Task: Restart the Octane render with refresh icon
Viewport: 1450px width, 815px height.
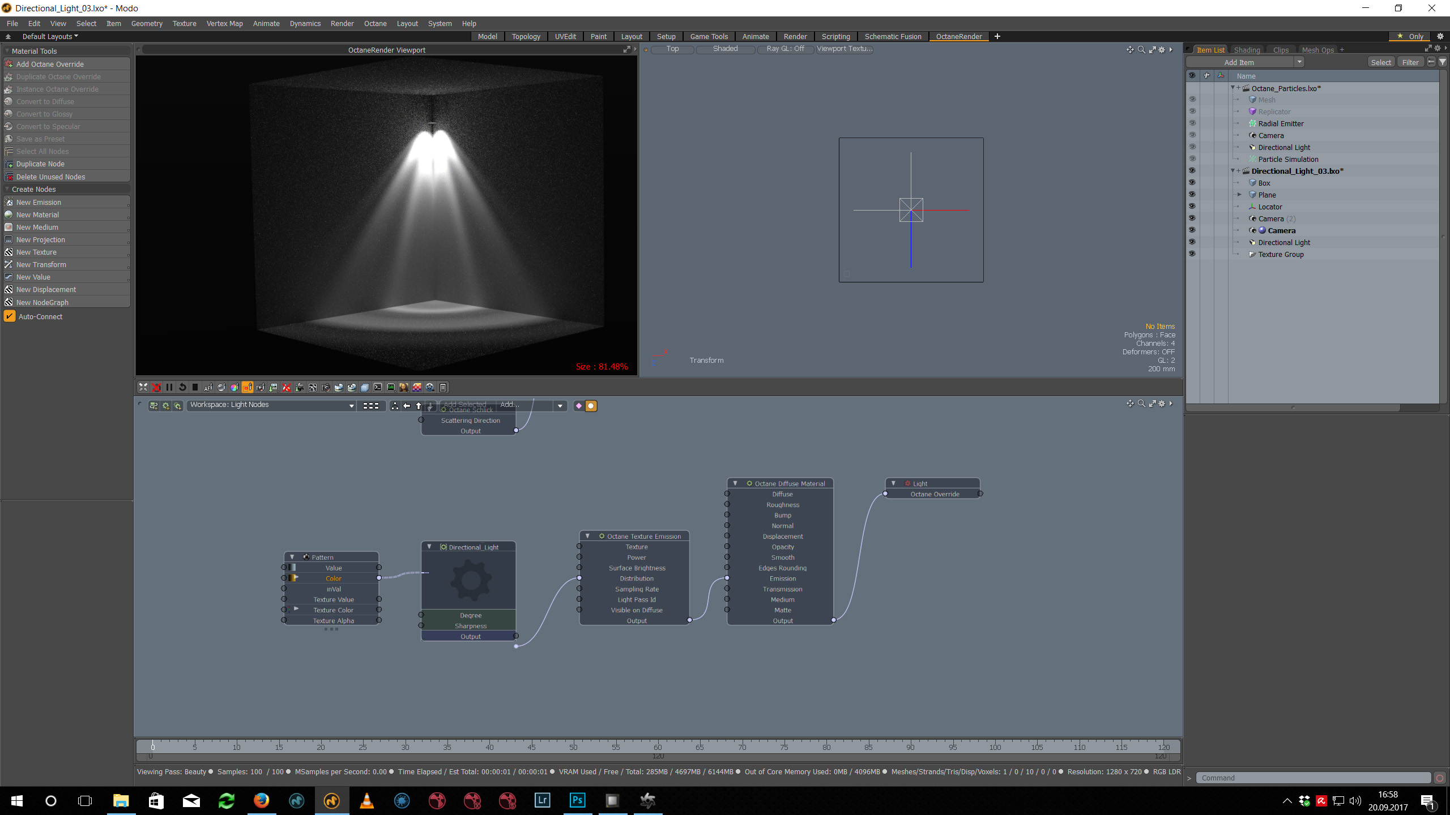Action: 182,388
